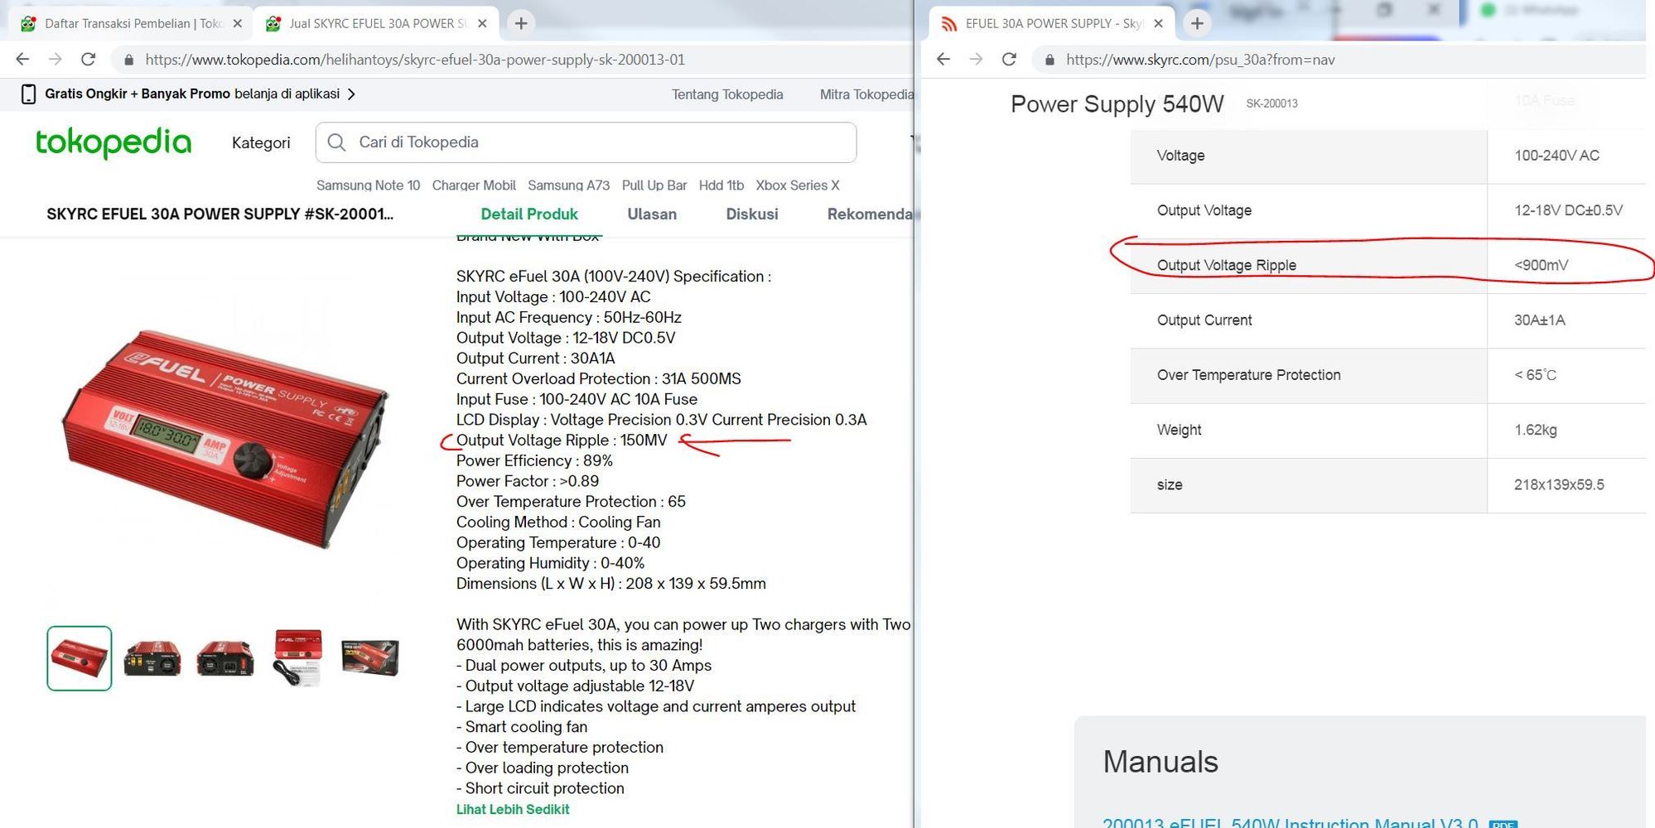This screenshot has width=1655, height=828.
Task: Click the Tokopedia logo
Action: click(113, 142)
